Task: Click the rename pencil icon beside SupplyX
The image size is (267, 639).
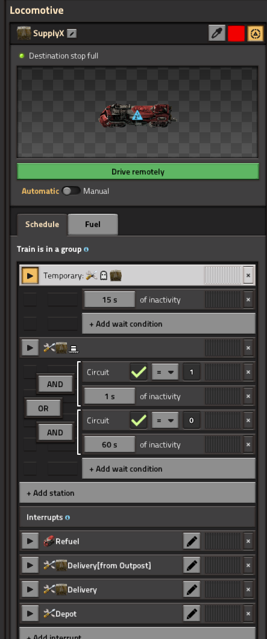Action: tap(72, 33)
